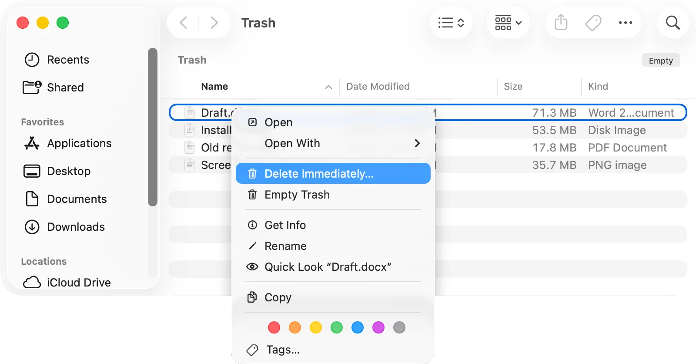Image resolution: width=696 pixels, height=364 pixels.
Task: Choose Rename from context menu
Action: (333, 246)
